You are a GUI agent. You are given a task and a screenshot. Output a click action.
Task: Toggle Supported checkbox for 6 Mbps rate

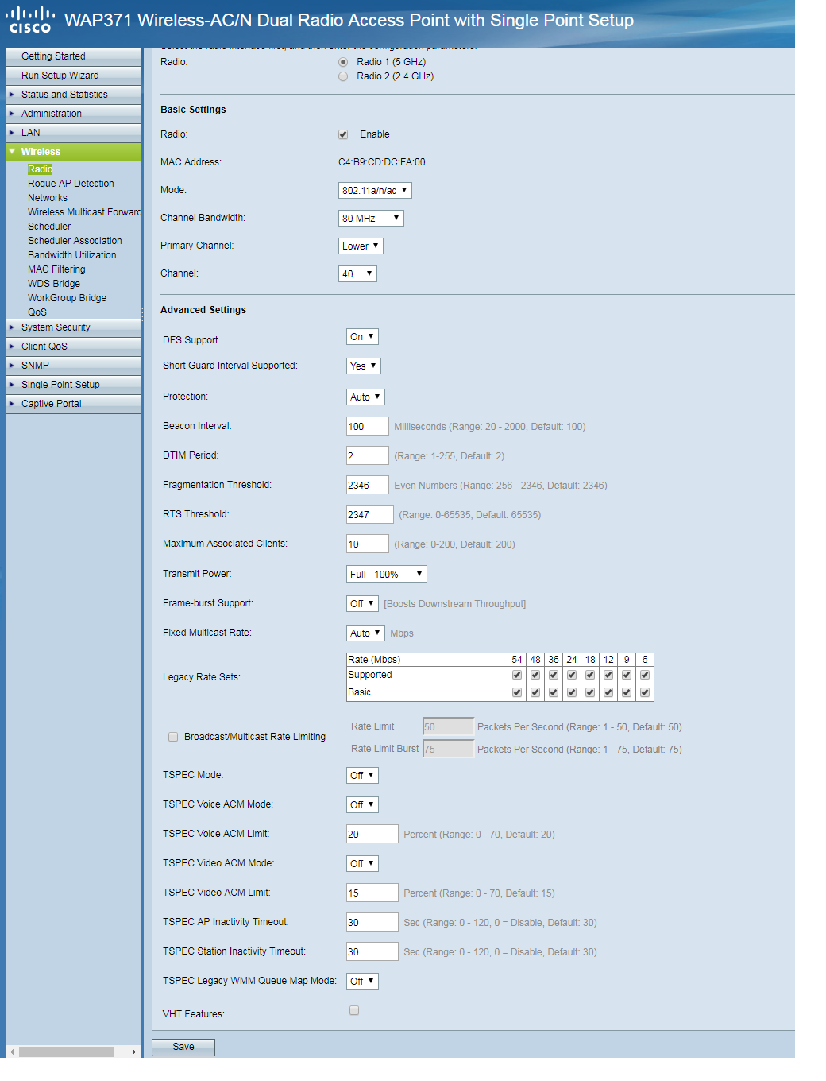click(x=645, y=675)
